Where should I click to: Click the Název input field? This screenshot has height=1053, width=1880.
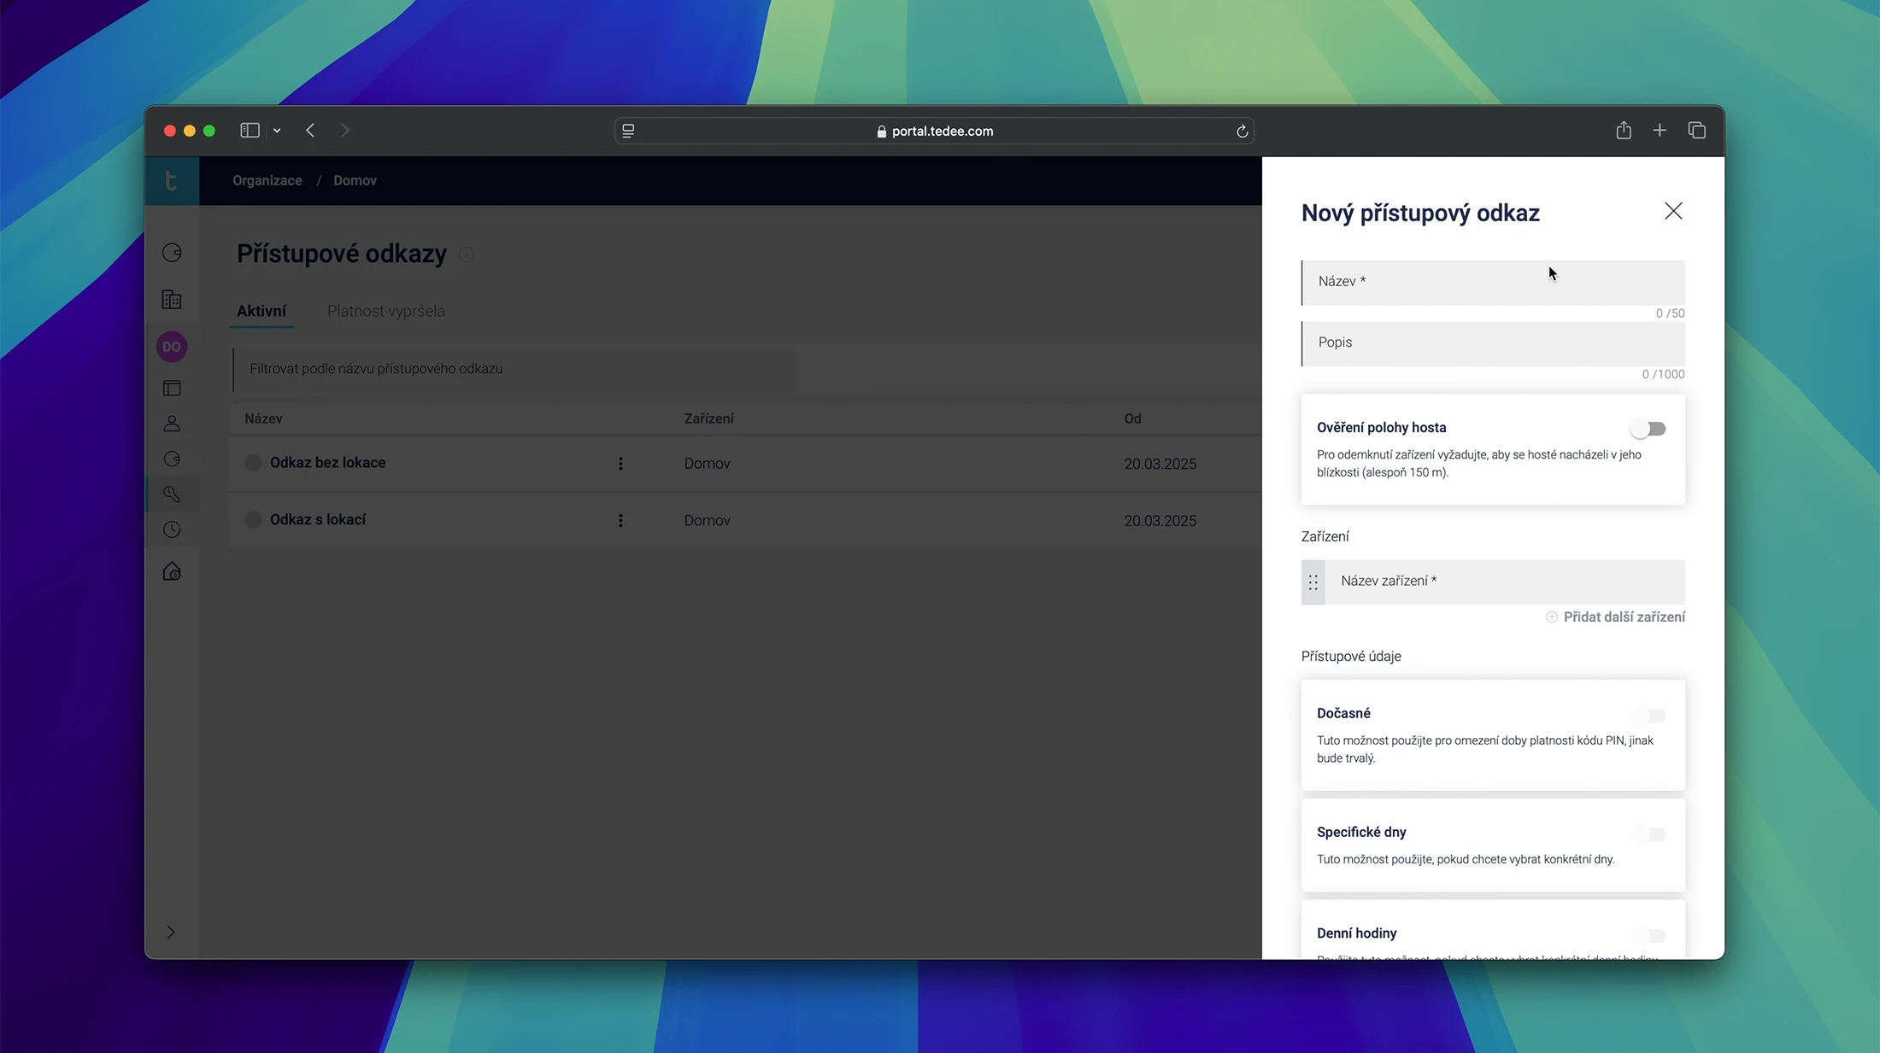click(x=1492, y=282)
